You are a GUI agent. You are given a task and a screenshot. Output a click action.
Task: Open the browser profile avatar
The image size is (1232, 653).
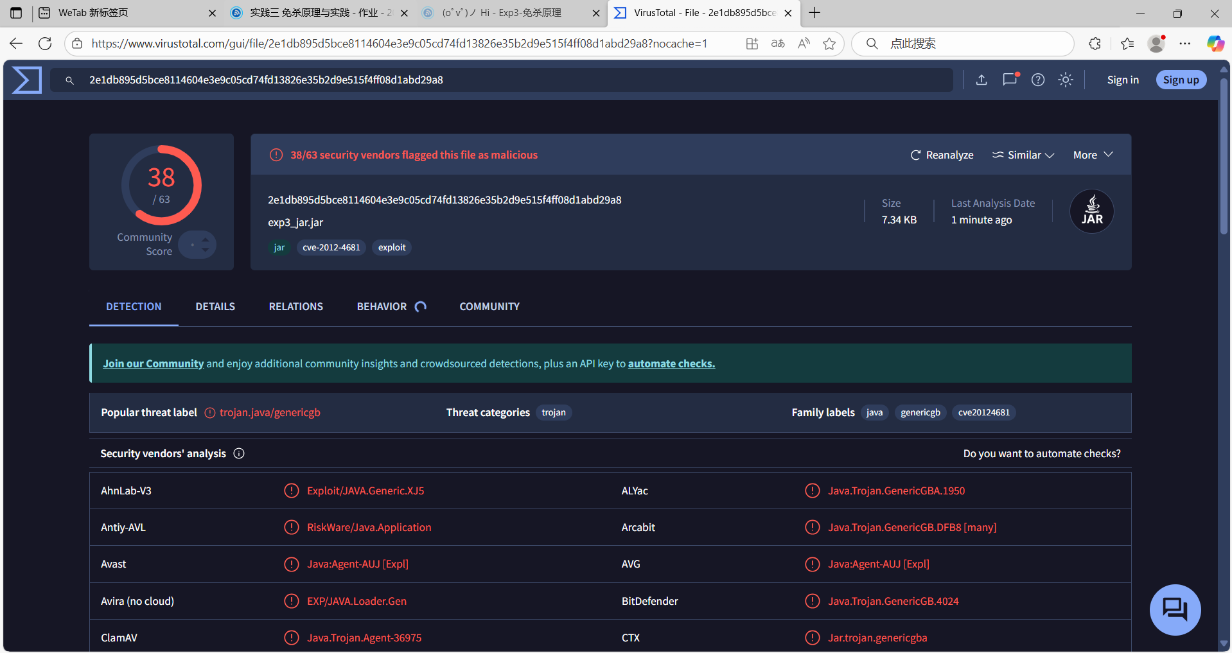(x=1157, y=44)
